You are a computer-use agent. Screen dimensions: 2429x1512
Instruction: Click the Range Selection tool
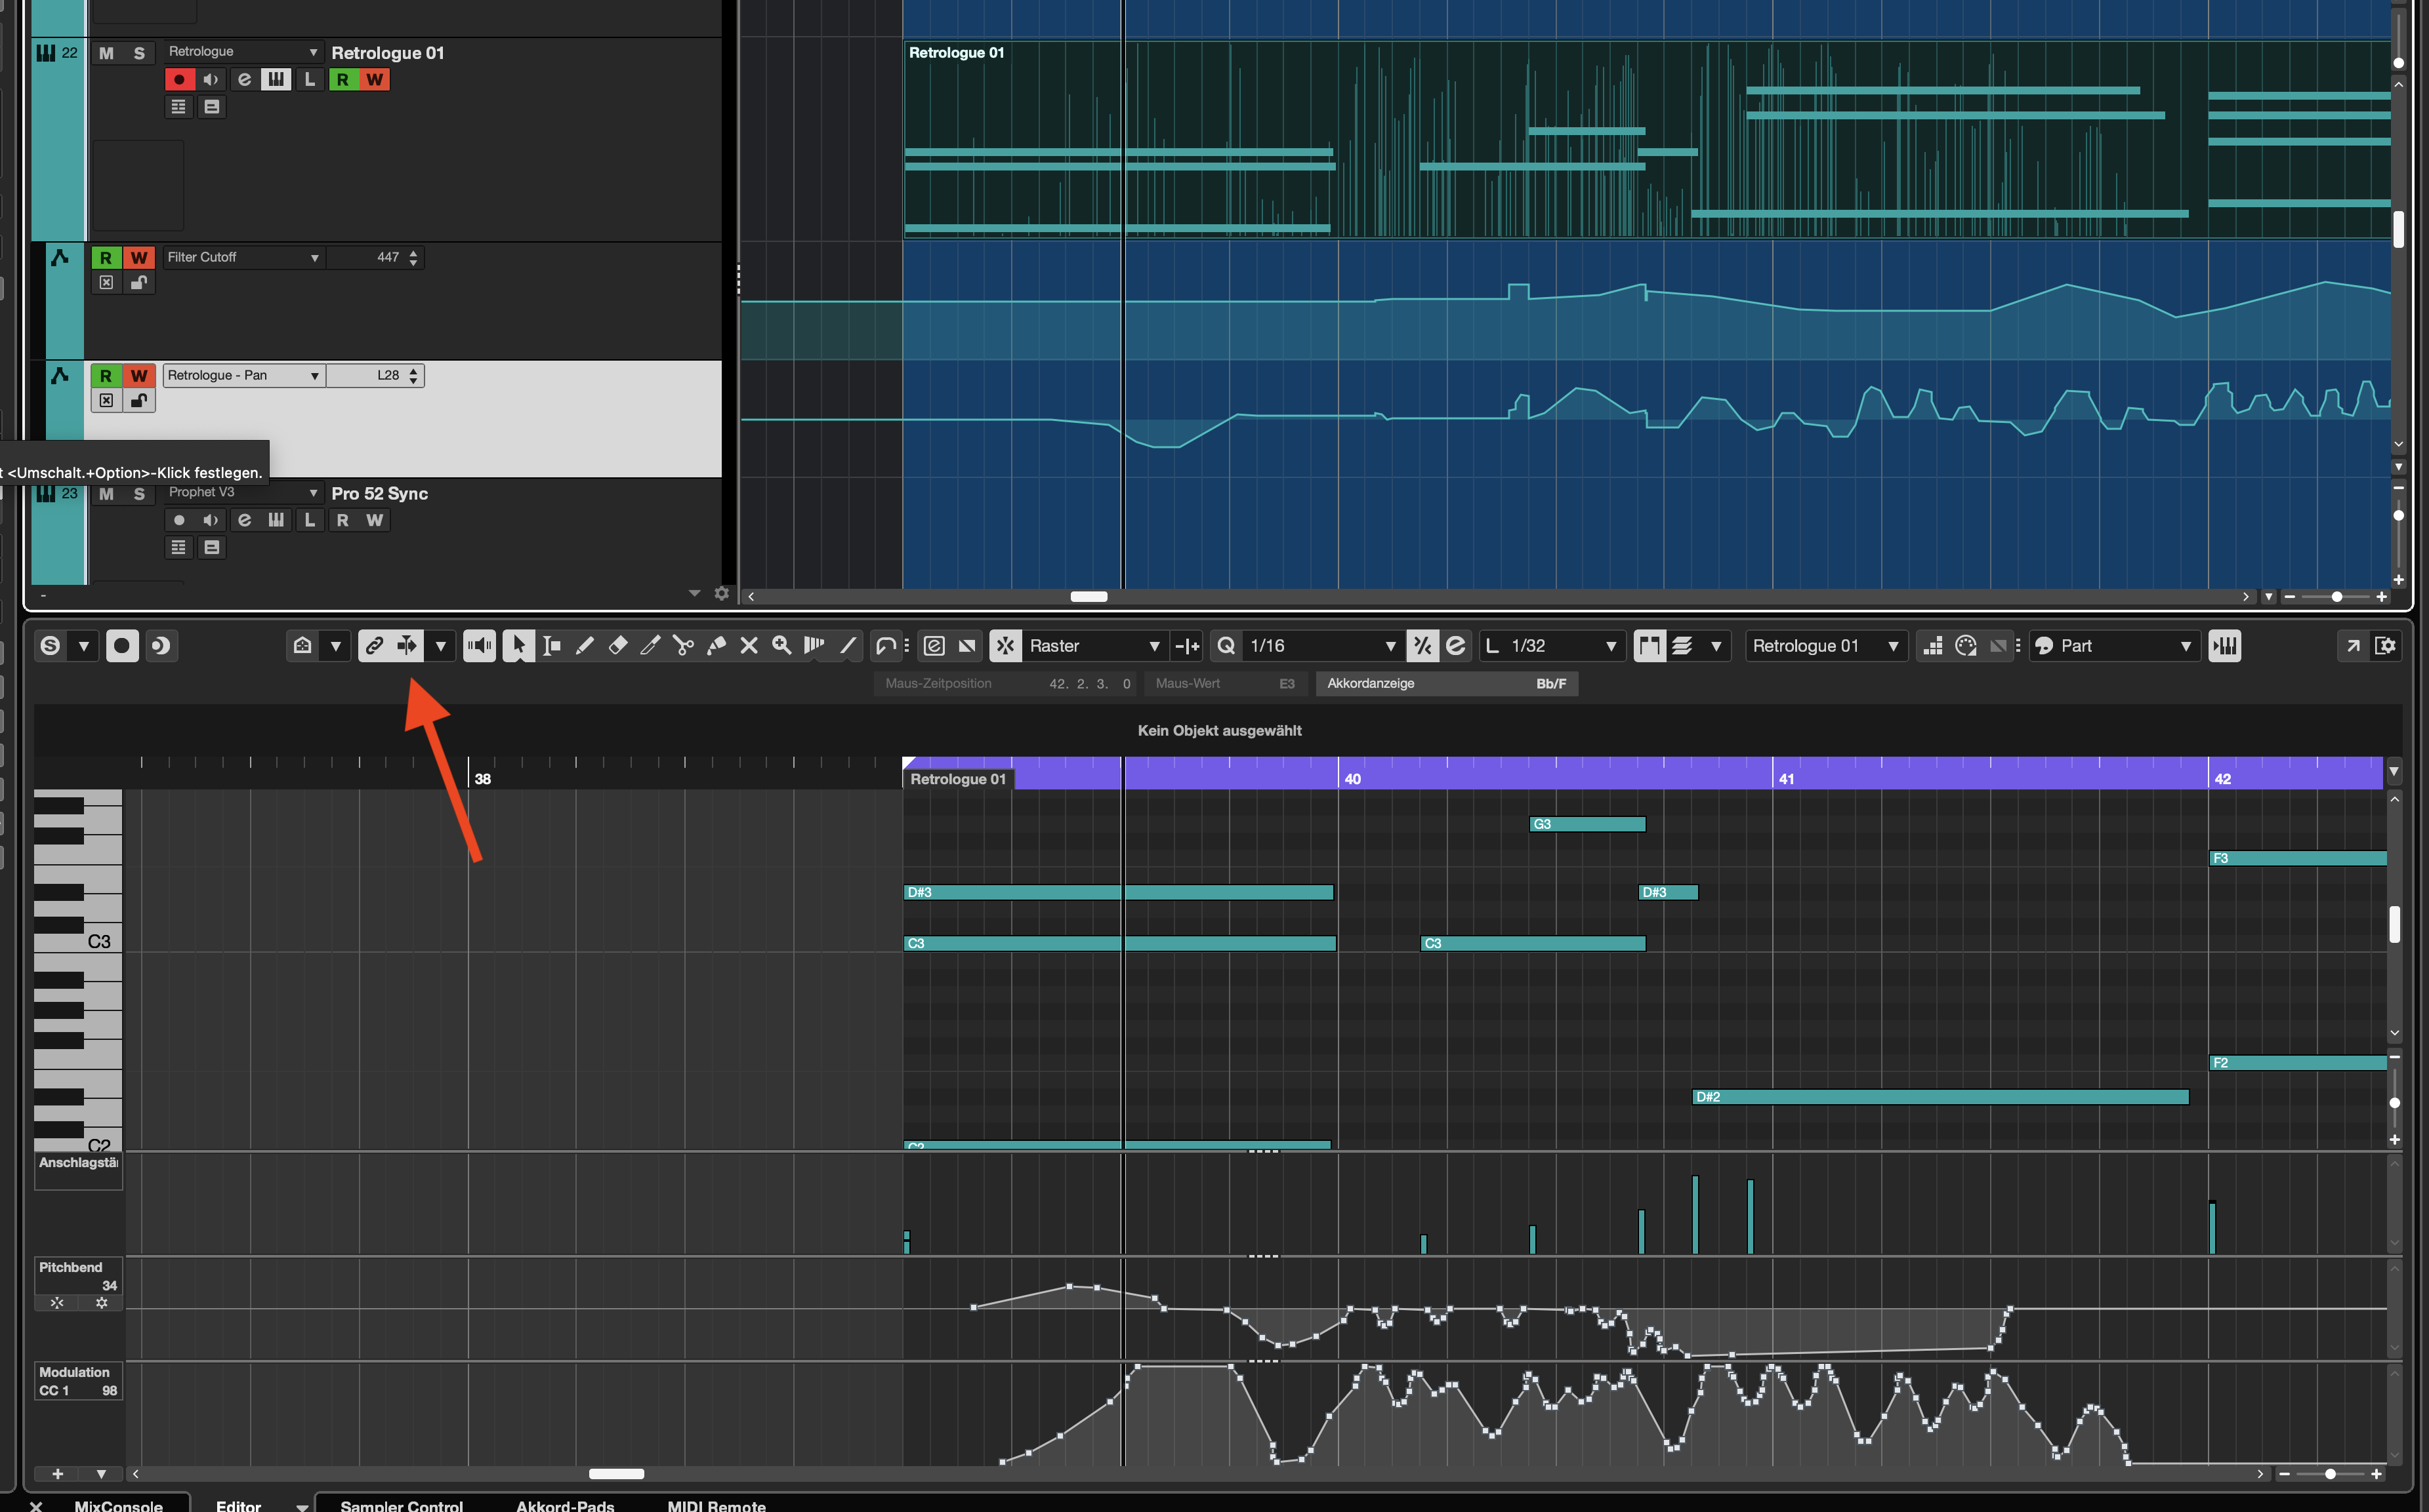[551, 646]
